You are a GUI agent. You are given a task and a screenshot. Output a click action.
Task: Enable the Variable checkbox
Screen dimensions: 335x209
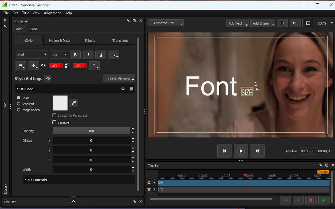click(54, 122)
